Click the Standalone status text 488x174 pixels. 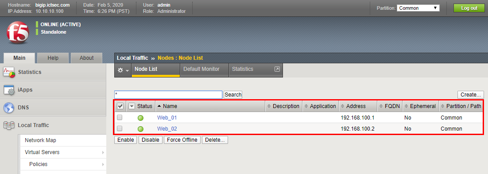[x=54, y=32]
